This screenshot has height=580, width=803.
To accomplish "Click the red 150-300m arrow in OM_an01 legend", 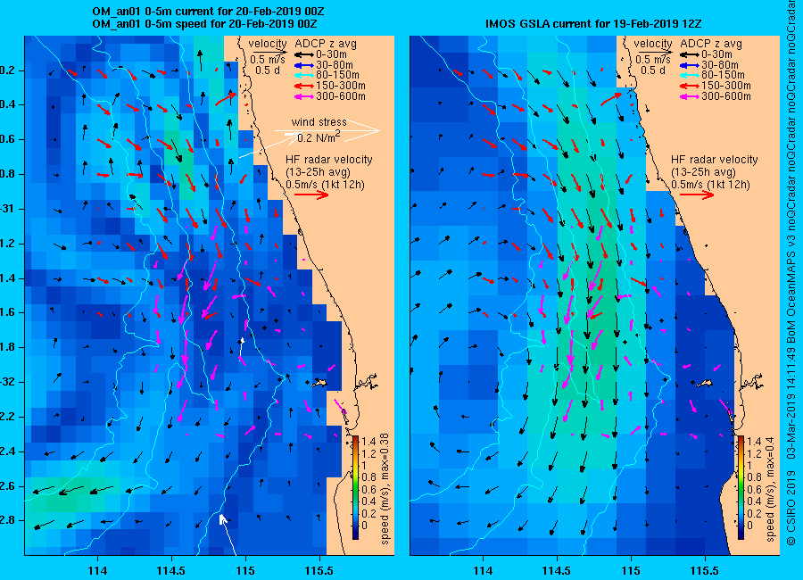I will [x=304, y=86].
